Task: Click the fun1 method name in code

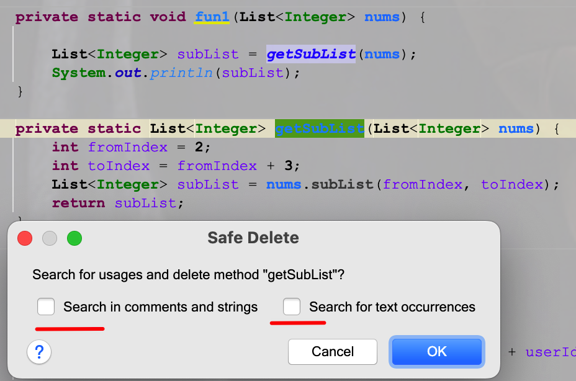Action: (x=212, y=17)
